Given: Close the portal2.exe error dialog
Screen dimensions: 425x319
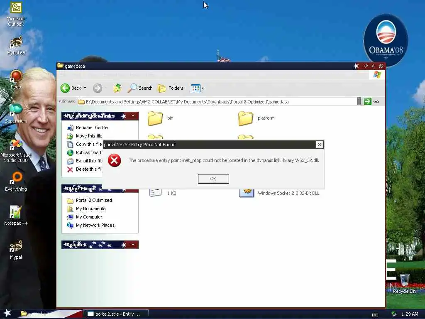Looking at the screenshot, I should click(x=320, y=145).
